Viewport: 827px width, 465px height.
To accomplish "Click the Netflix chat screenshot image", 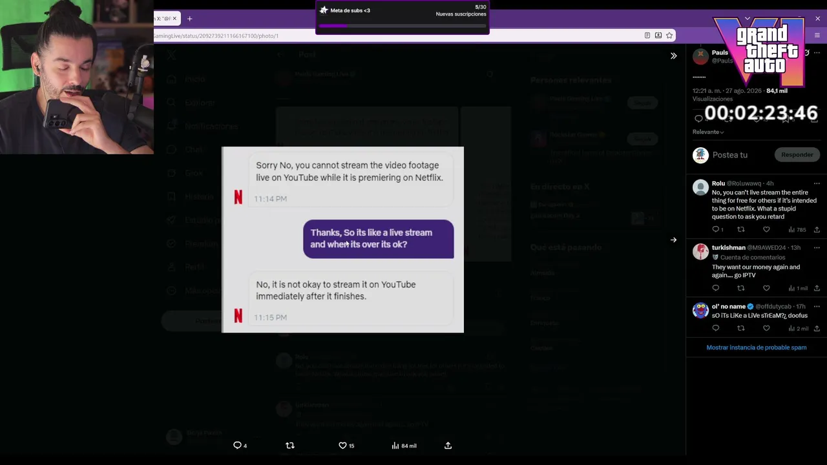I will click(x=342, y=240).
